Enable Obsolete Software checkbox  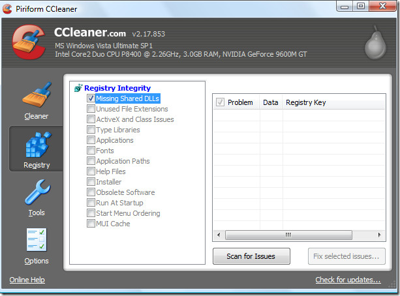91,192
